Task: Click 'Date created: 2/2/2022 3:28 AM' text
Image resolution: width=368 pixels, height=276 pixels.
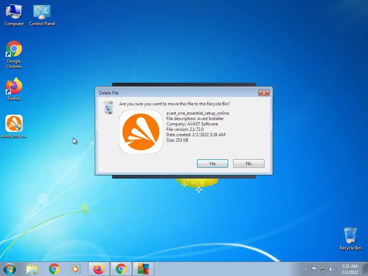Action: point(196,135)
